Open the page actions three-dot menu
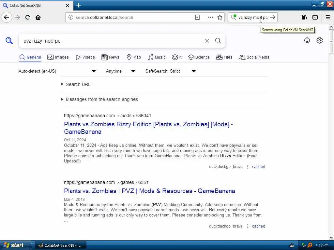This screenshot has width=334, height=250. 210,17
